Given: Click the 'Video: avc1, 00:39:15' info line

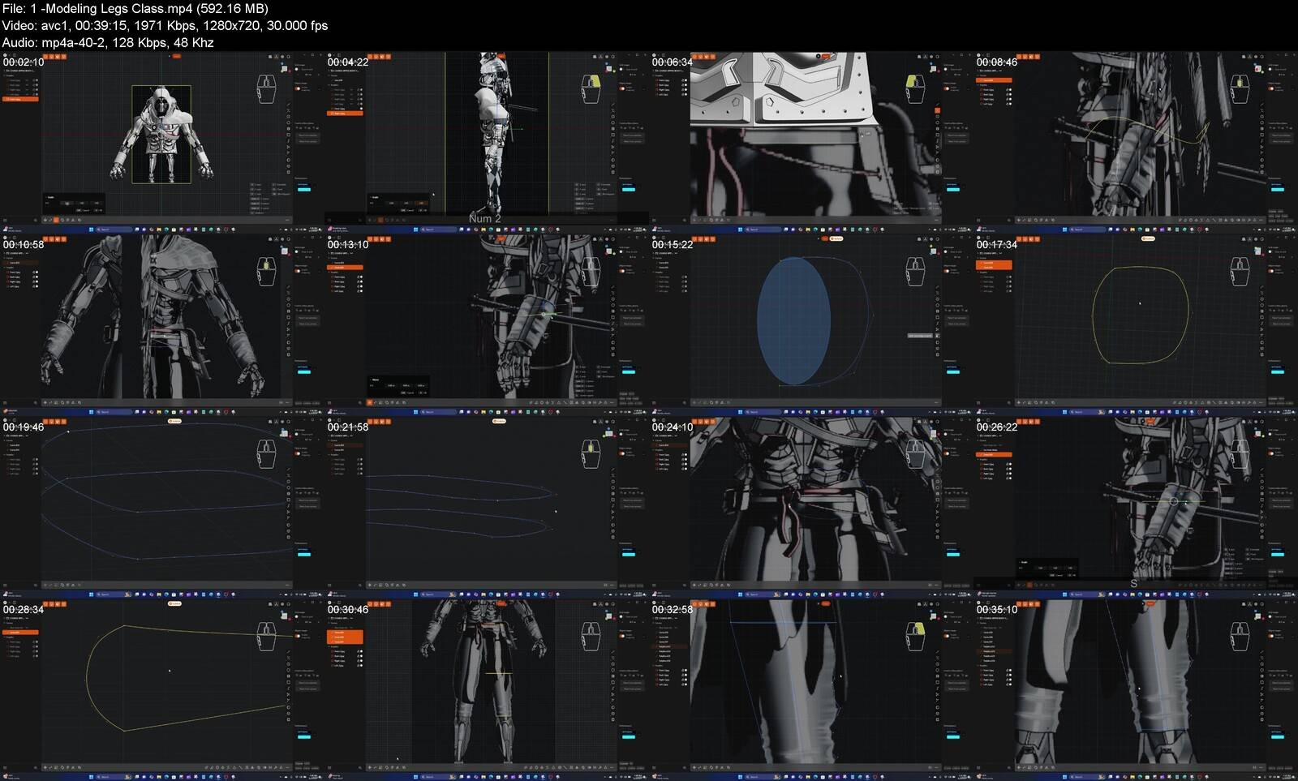Looking at the screenshot, I should coord(165,25).
